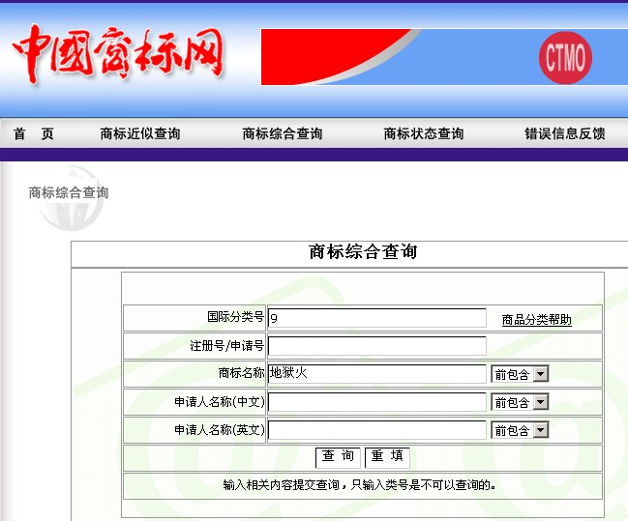
Task: Go to 商标近似查询 in navigation bar
Action: [x=140, y=134]
